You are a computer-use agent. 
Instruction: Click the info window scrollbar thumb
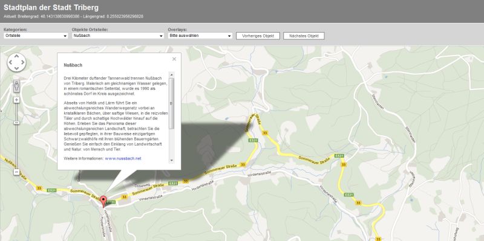tap(172, 103)
